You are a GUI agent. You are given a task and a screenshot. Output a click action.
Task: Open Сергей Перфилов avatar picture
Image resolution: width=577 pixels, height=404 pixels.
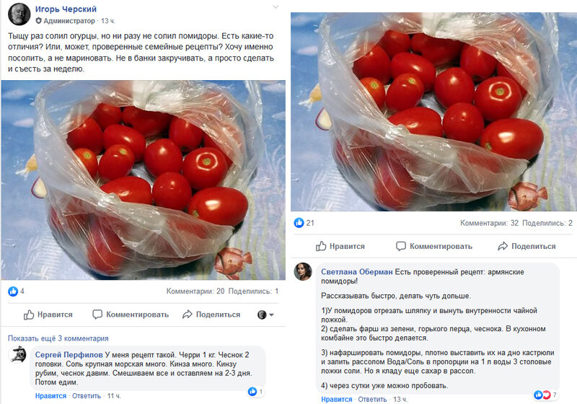coord(17,355)
